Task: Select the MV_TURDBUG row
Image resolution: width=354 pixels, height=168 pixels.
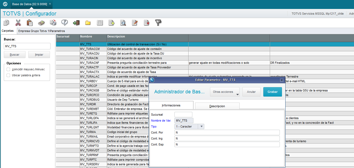Action: pos(102,100)
